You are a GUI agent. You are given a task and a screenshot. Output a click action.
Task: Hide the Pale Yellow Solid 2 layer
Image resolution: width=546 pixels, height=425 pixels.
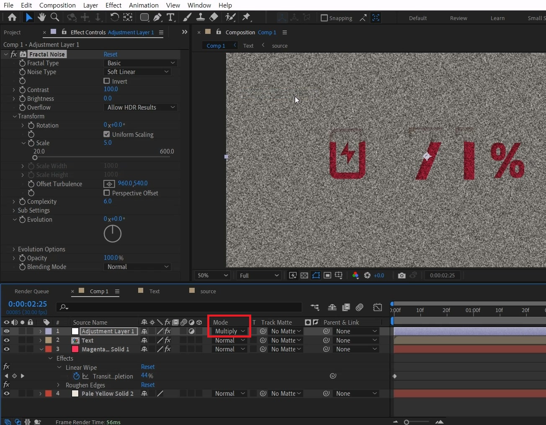pos(6,394)
